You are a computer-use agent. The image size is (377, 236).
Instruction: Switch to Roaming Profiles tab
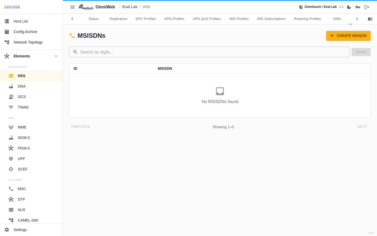[308, 19]
